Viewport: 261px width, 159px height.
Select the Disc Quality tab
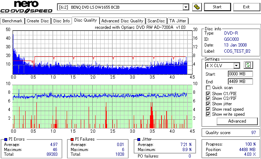tap(85, 20)
